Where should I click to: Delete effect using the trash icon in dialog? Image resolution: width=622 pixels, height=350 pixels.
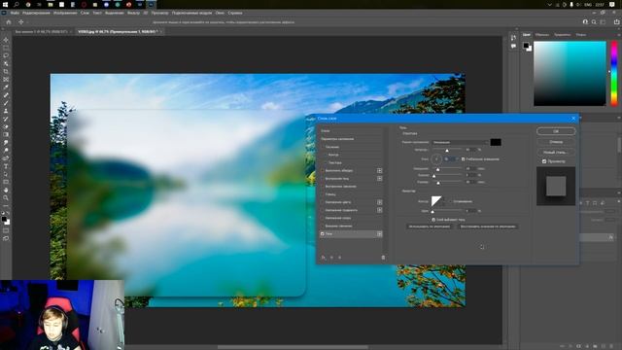tap(383, 258)
